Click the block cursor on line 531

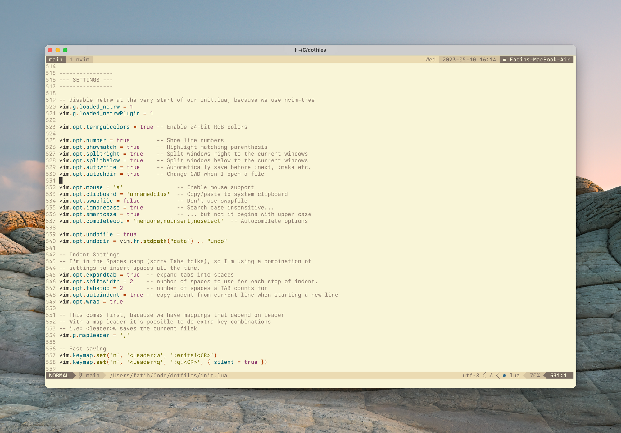coord(61,181)
